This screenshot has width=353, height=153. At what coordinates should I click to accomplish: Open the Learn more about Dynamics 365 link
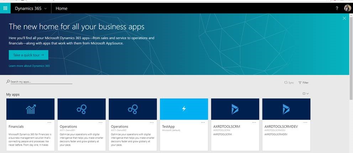[x=29, y=66]
